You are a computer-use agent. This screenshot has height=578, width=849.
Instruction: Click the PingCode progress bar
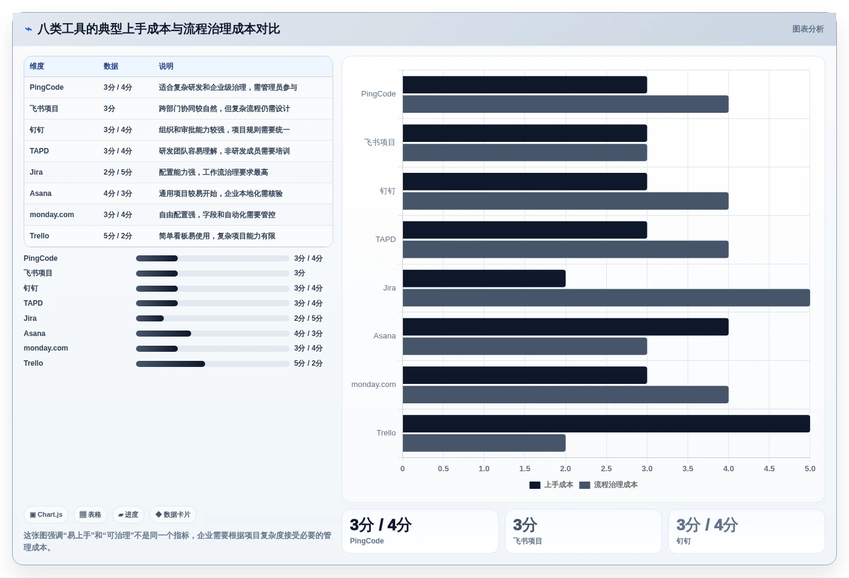212,258
